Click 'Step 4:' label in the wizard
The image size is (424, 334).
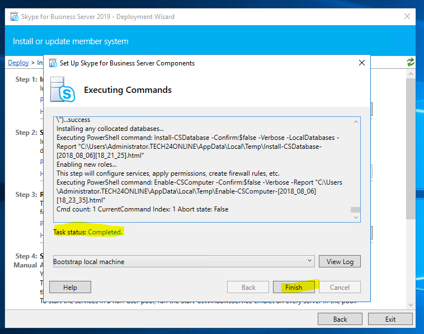click(26, 256)
